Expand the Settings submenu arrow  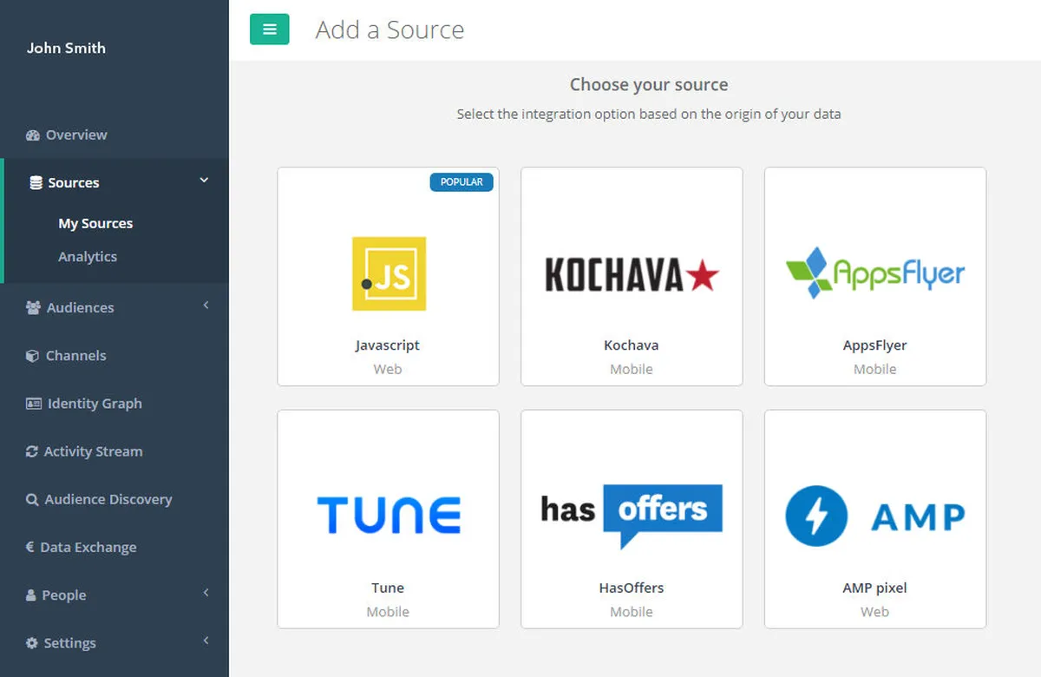pyautogui.click(x=206, y=641)
